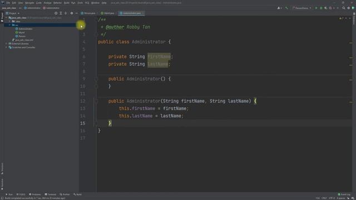Click the cursor line:column position in status bar
Image resolution: width=356 pixels, height=200 pixels.
pyautogui.click(x=318, y=198)
